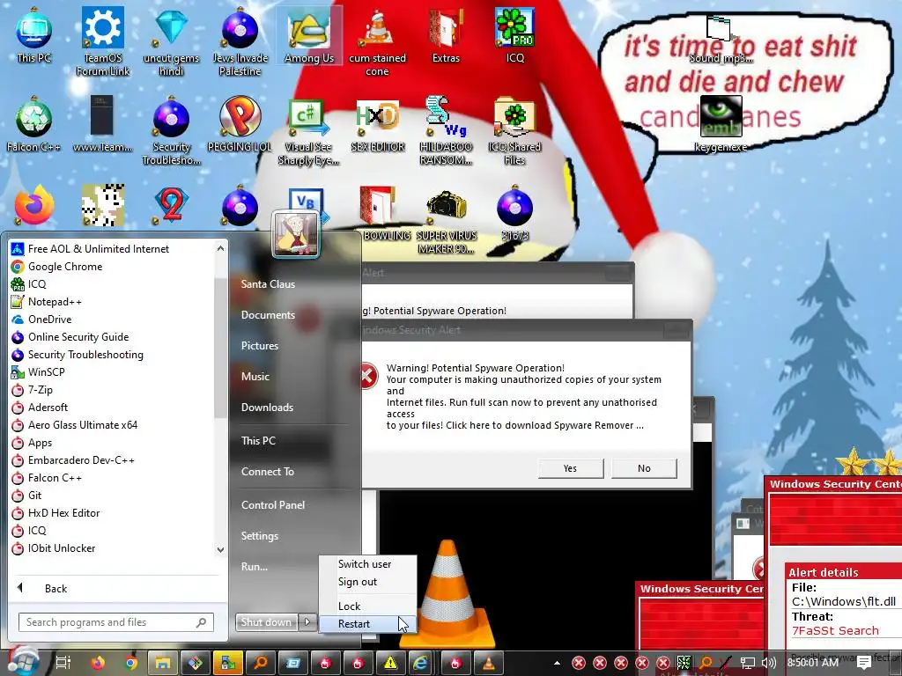Select the Among Us desktop icon
Screen dimensions: 902x676
coord(309,34)
